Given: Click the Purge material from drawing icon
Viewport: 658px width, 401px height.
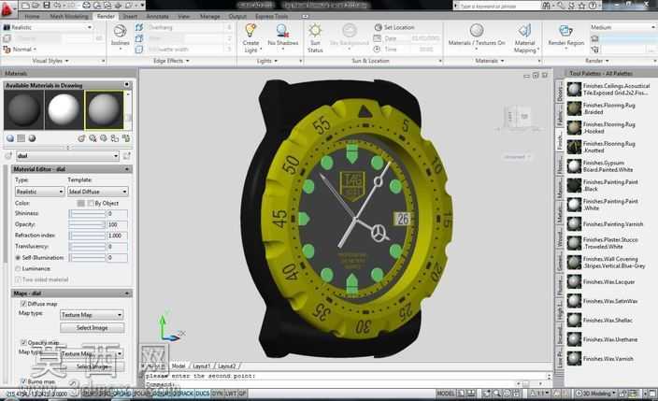Looking at the screenshot, I should pyautogui.click(x=93, y=138).
